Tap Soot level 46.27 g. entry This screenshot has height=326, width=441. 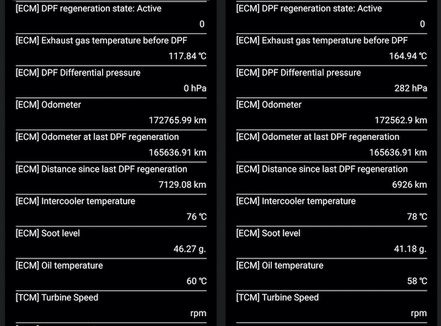111,242
